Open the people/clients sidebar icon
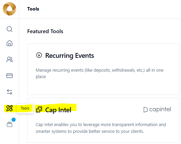181x144 pixels. pos(10,59)
